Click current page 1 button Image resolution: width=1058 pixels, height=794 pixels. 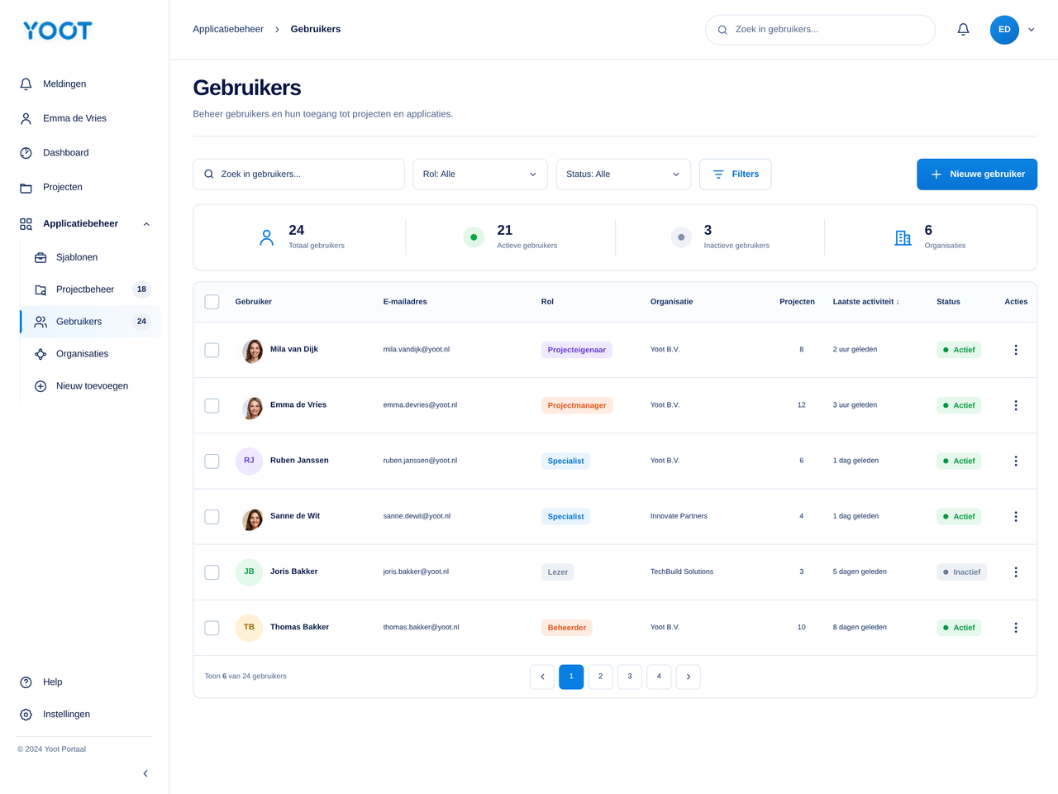(x=571, y=677)
